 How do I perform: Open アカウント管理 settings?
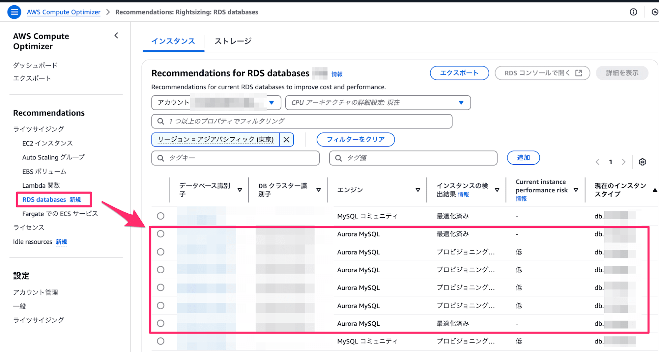[x=36, y=292]
